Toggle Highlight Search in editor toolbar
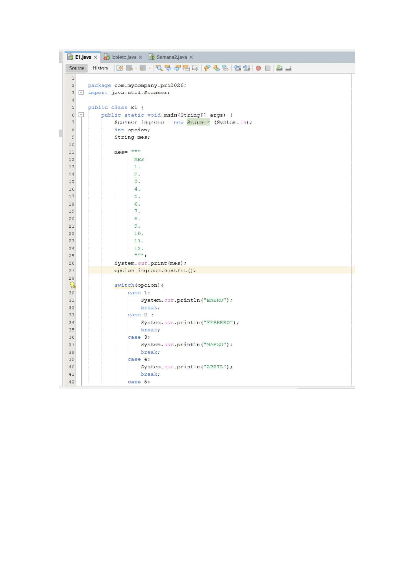 tap(186, 68)
